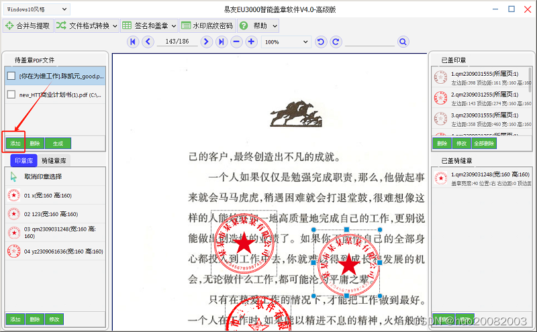Screen dimensions: 537x332
Task: Open the 签名和盖章 menu
Action: click(x=149, y=25)
